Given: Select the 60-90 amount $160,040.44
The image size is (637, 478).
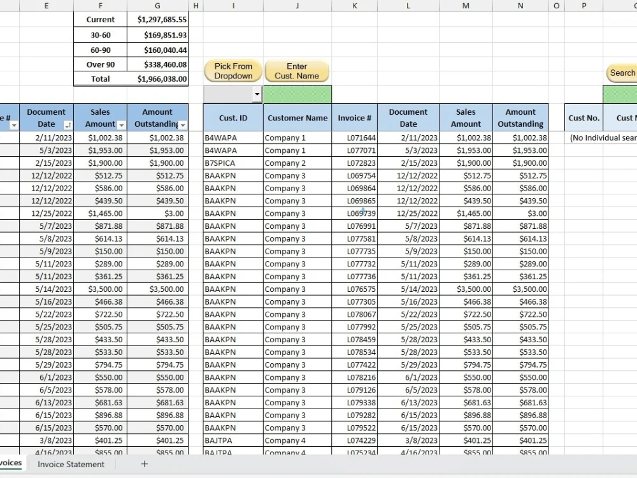Looking at the screenshot, I should pyautogui.click(x=157, y=50).
